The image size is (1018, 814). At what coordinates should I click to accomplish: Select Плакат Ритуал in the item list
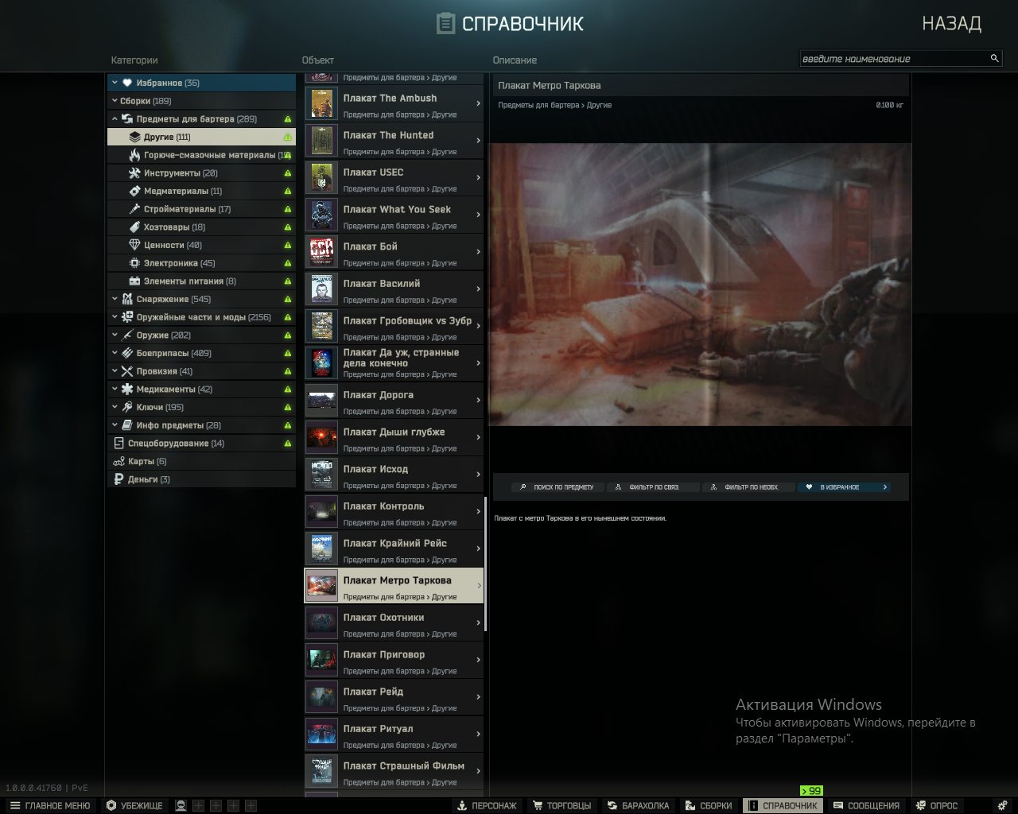[394, 735]
